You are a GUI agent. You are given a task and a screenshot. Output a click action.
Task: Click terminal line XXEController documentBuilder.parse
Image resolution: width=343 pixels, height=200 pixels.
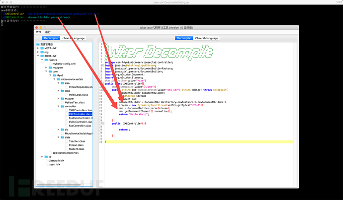(35, 17)
